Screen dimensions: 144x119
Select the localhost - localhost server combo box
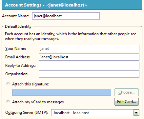click(95, 113)
